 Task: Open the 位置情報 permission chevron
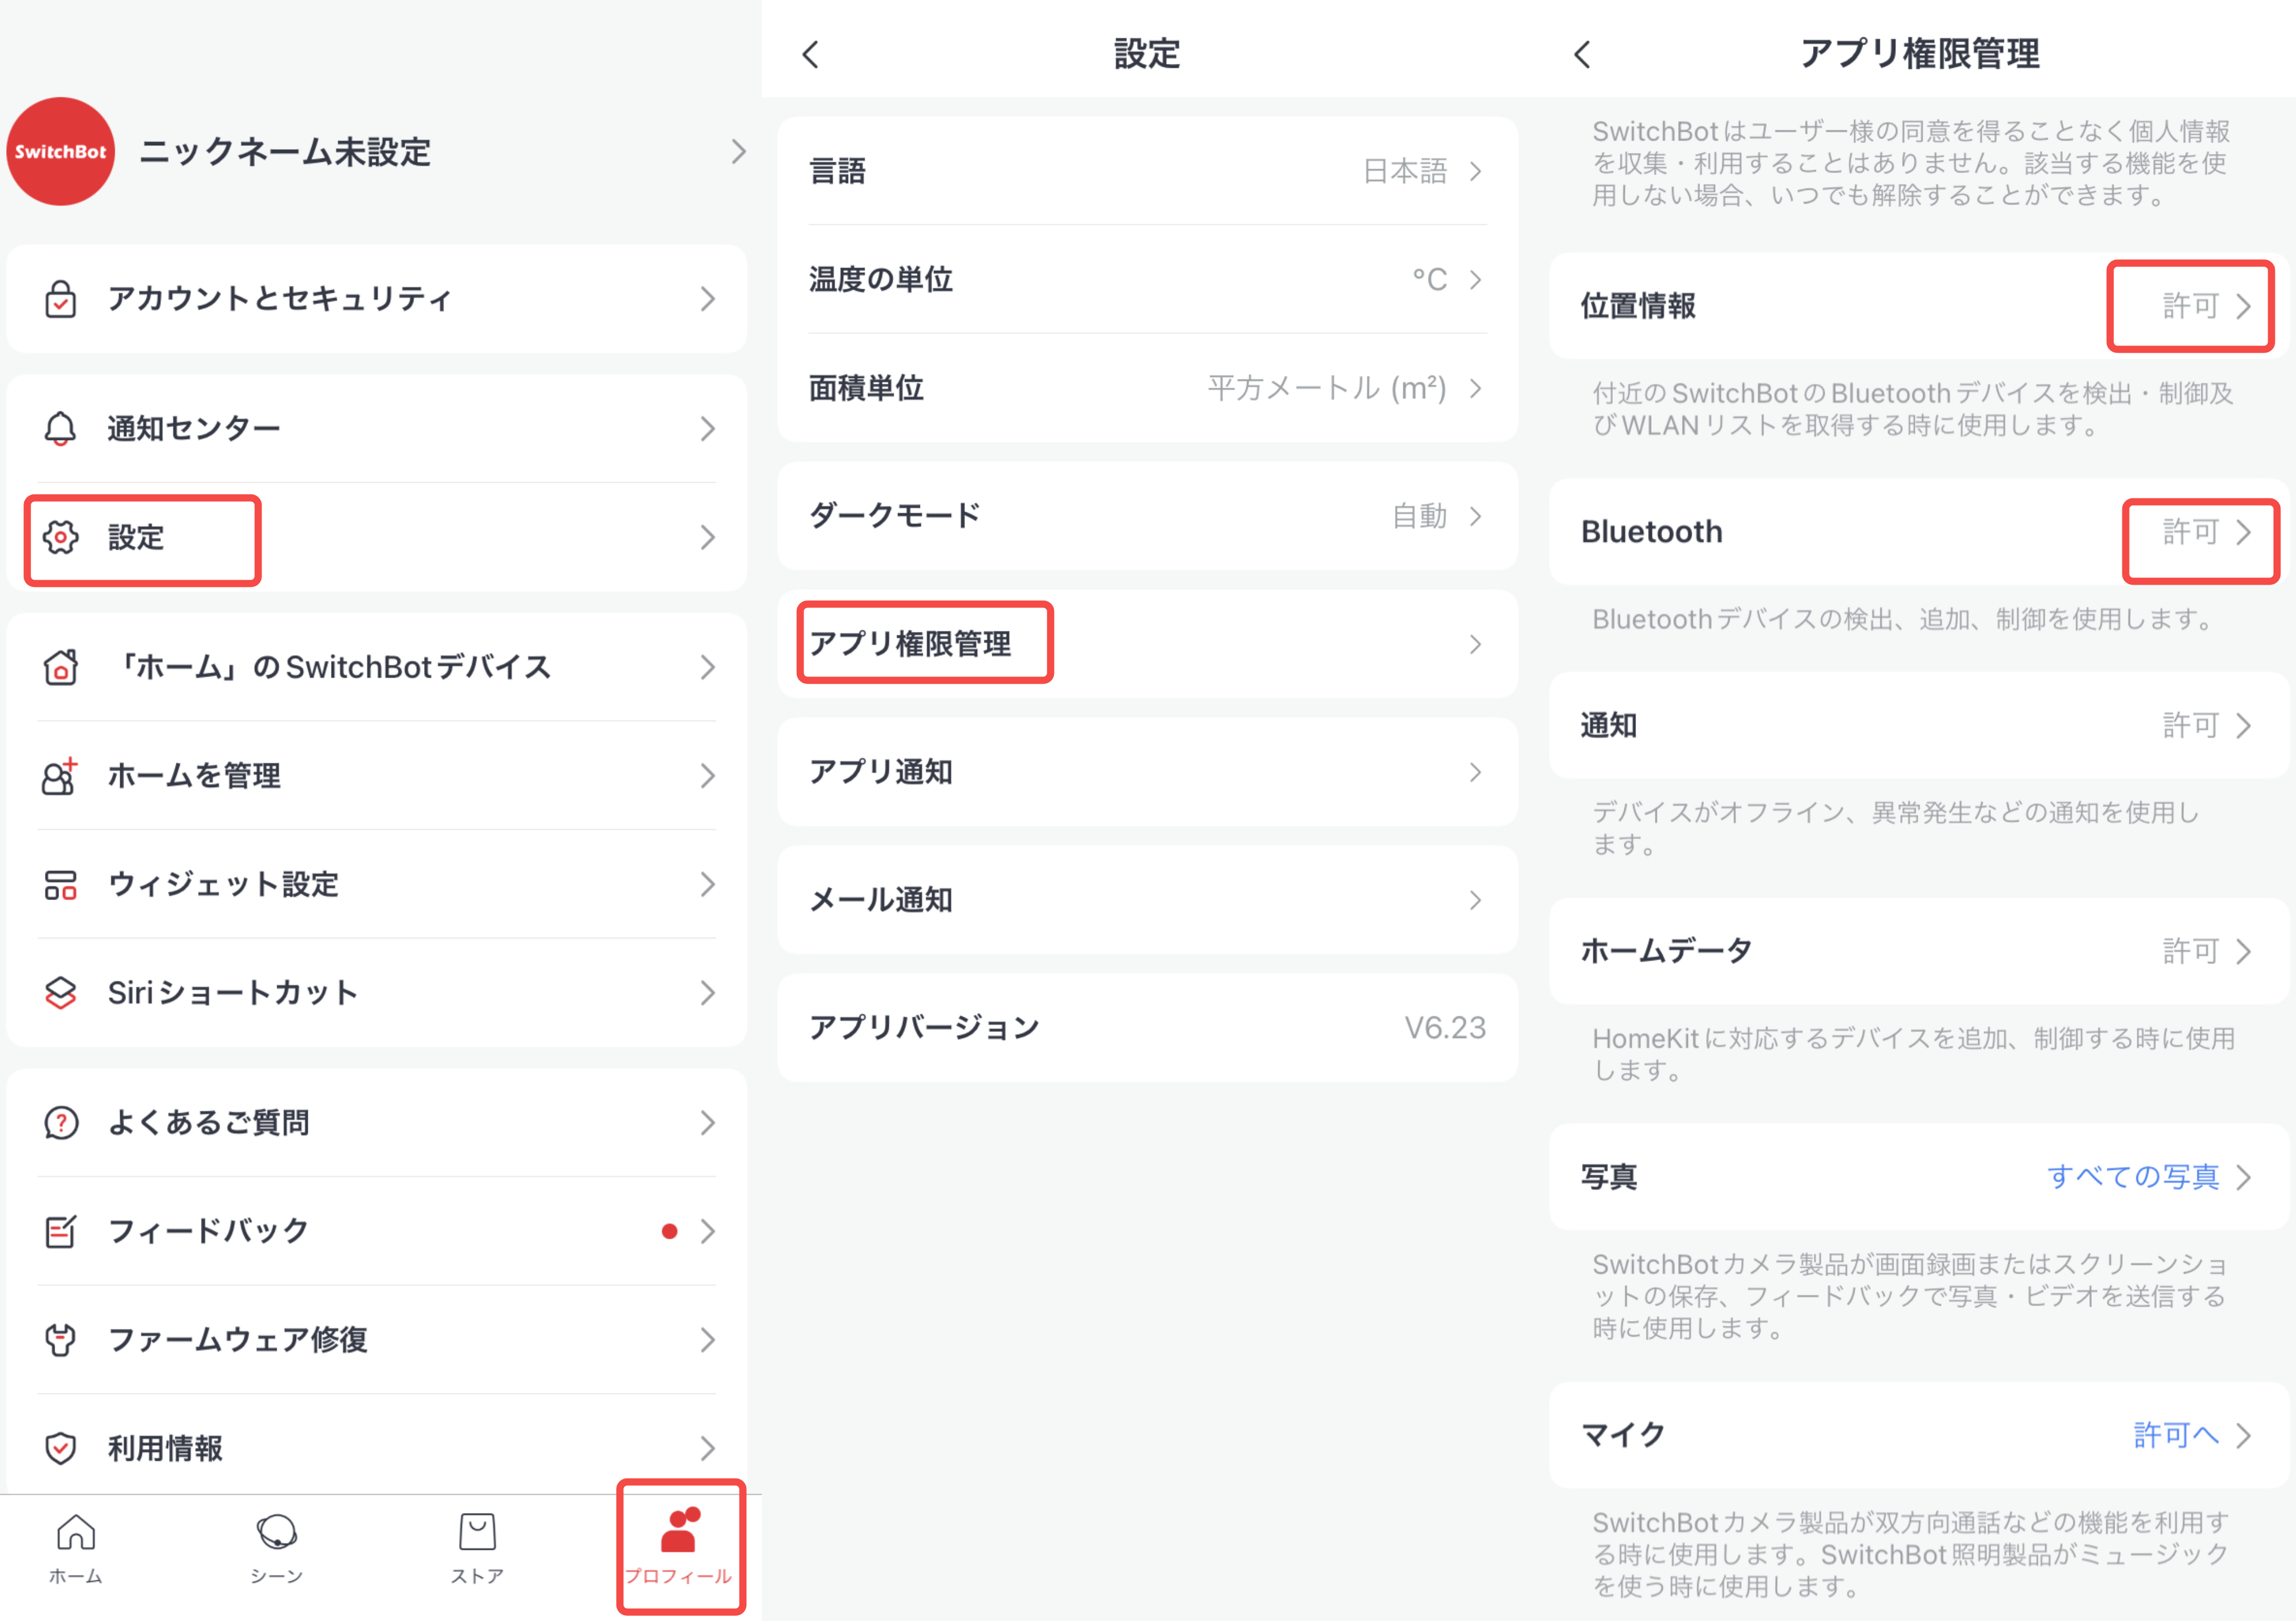2243,306
